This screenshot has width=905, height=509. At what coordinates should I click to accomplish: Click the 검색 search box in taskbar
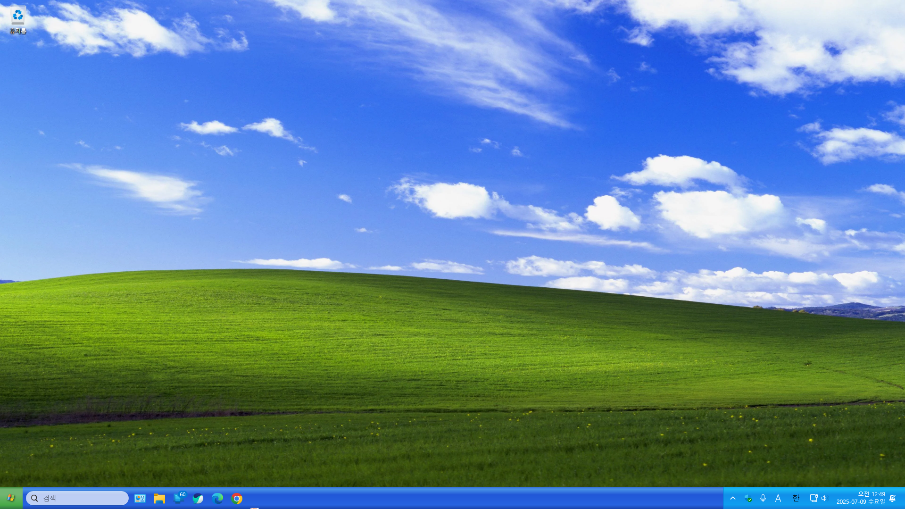tap(77, 498)
